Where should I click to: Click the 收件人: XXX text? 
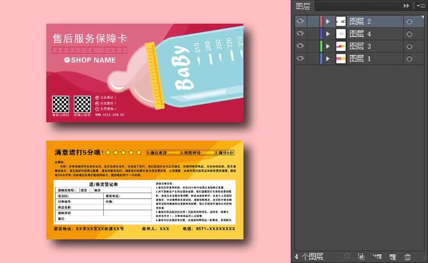click(156, 229)
